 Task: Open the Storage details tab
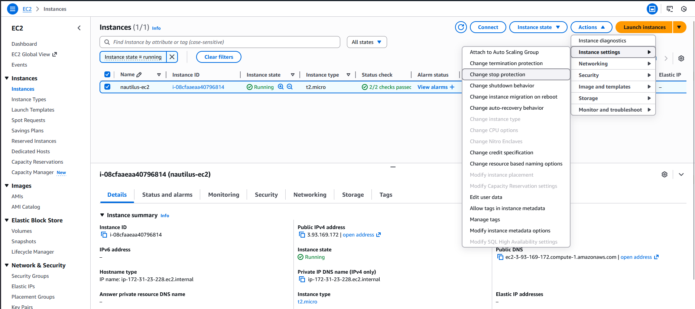coord(353,195)
